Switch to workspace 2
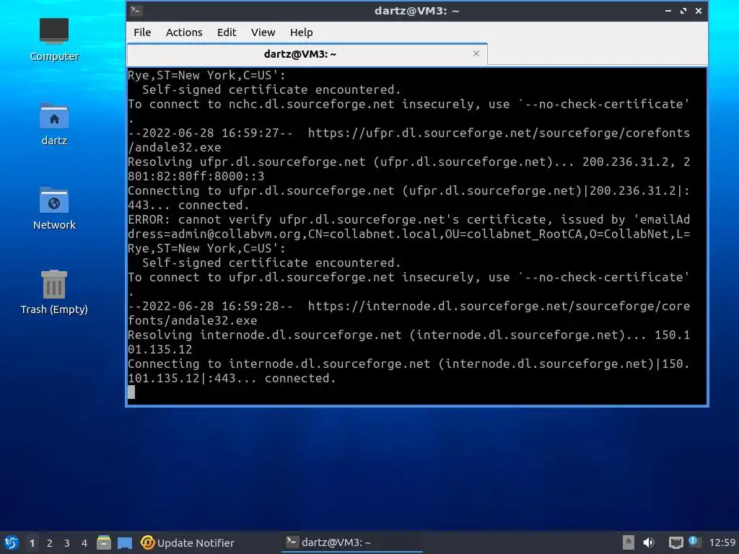 point(50,543)
